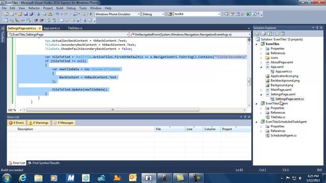Collapse the SettingsPage.xaml tree node
The image size is (326, 183).
pos(261,95)
